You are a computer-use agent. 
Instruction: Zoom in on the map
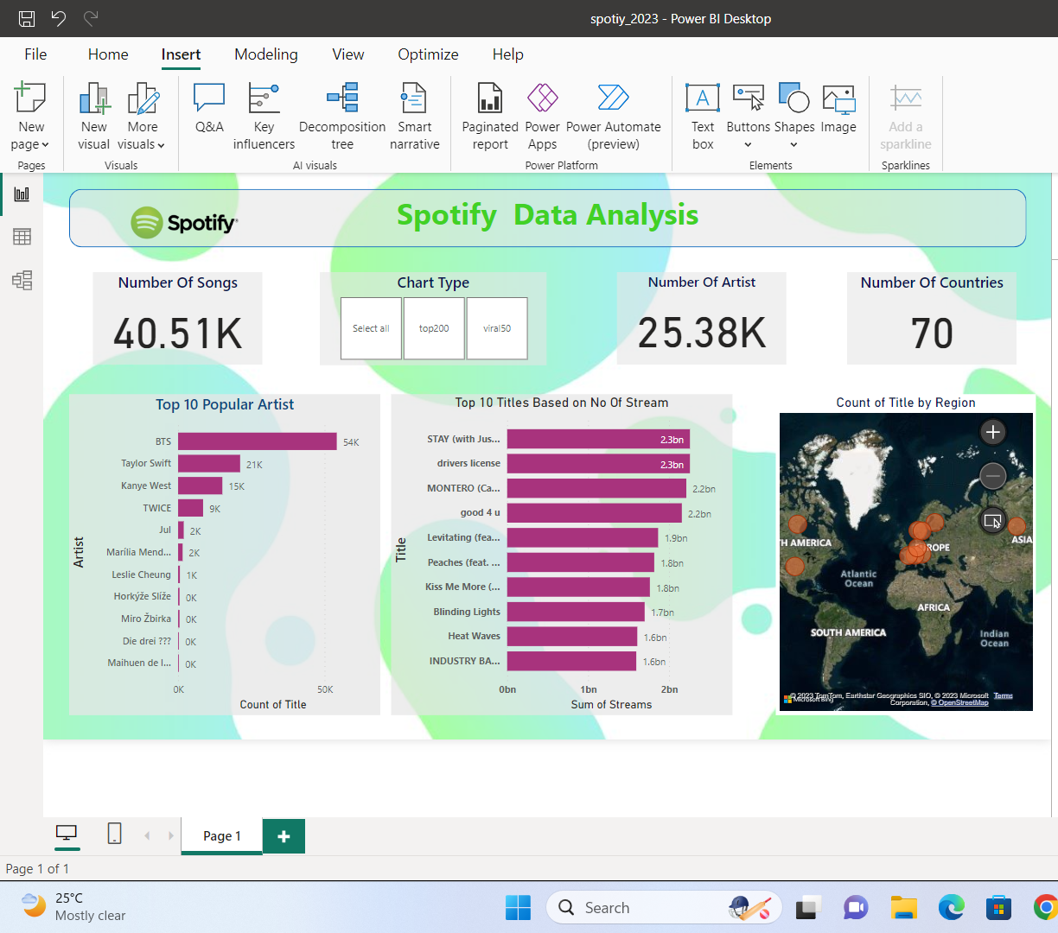pos(993,432)
